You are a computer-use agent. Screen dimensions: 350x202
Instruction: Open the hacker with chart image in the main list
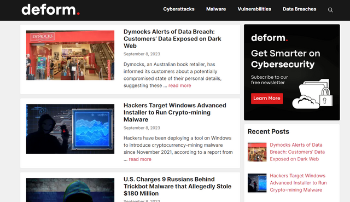[x=70, y=129]
